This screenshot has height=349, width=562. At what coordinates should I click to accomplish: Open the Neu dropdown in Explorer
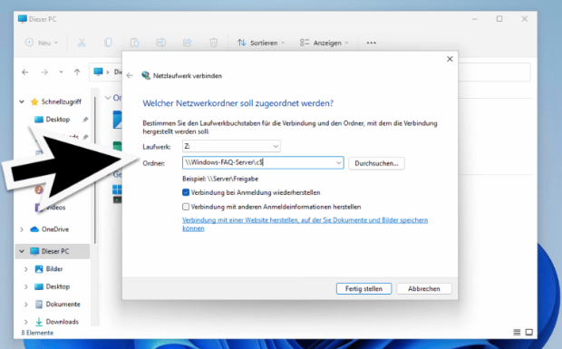pos(42,43)
